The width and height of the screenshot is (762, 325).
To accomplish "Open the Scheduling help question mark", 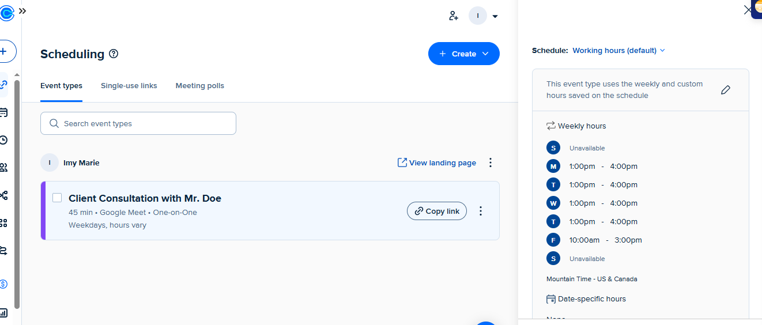I will click(114, 54).
